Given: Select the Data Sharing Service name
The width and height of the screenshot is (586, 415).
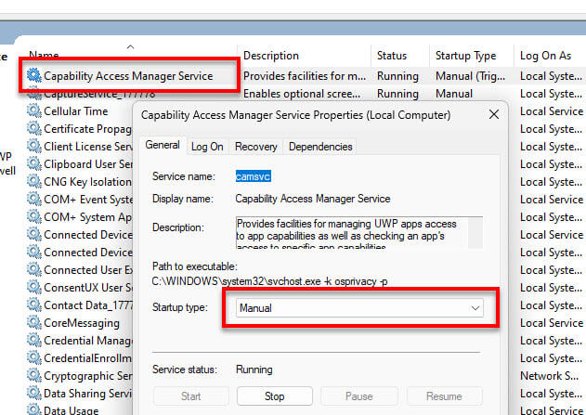Looking at the screenshot, I should point(88,393).
